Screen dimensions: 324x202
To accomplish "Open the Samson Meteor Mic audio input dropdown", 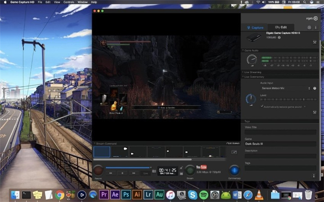I will [286, 88].
